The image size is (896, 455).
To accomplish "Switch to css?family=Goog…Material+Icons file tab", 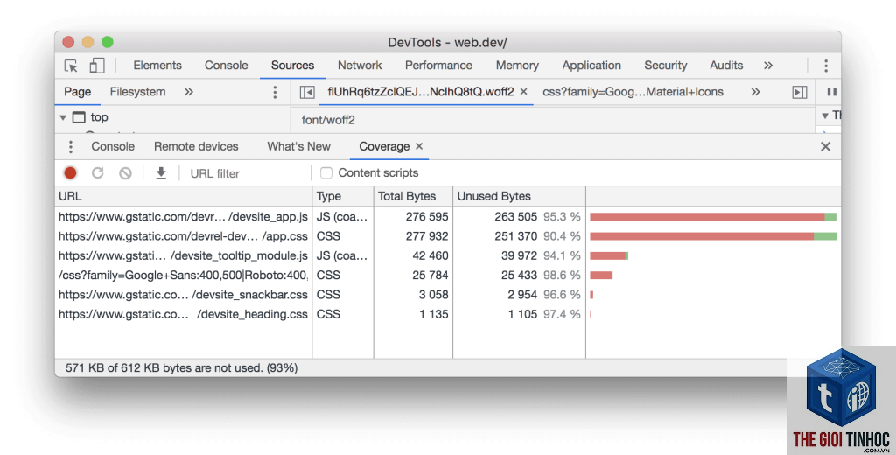I will point(633,92).
